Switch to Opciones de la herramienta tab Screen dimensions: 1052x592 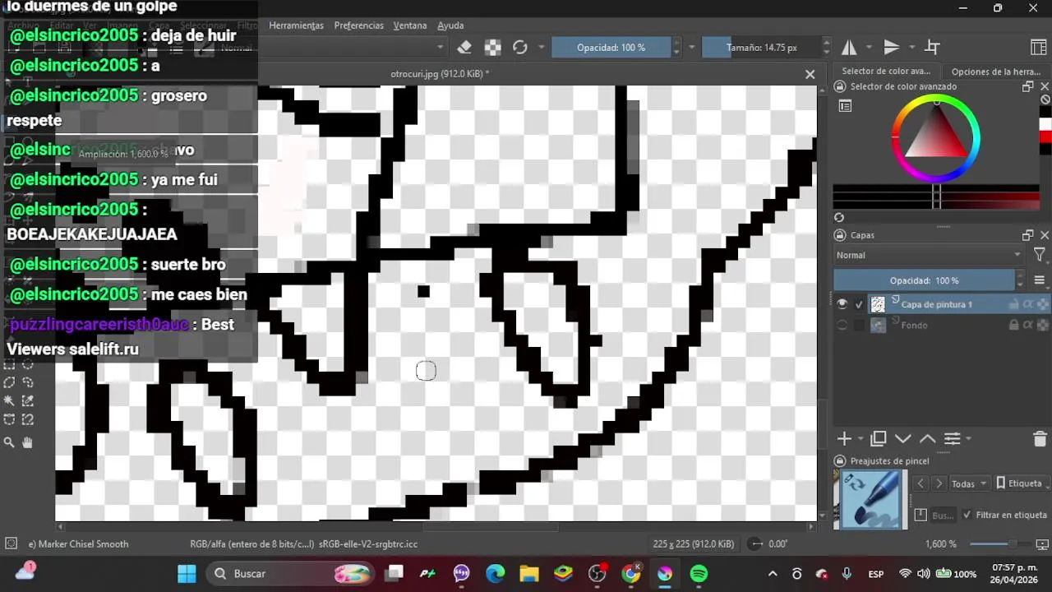click(996, 72)
